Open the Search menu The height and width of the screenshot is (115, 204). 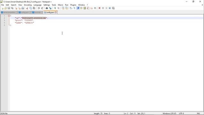13,5
